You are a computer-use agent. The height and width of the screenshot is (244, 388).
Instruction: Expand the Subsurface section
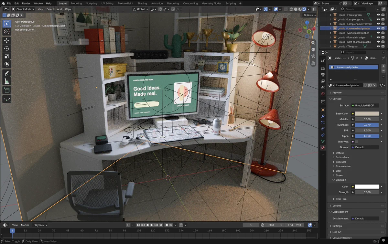[x=342, y=157]
